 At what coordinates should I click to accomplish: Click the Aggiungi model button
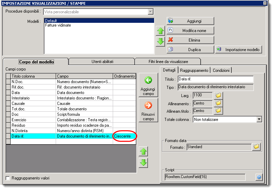point(190,21)
